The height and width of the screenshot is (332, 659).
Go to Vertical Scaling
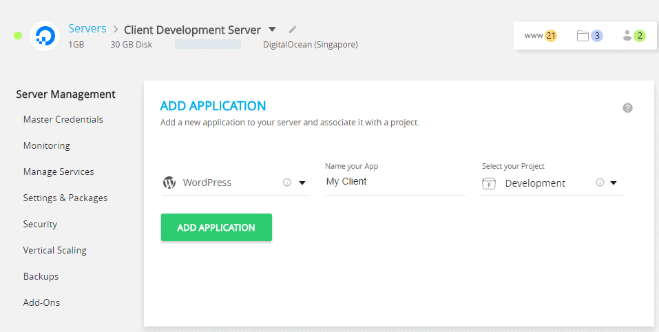54,250
